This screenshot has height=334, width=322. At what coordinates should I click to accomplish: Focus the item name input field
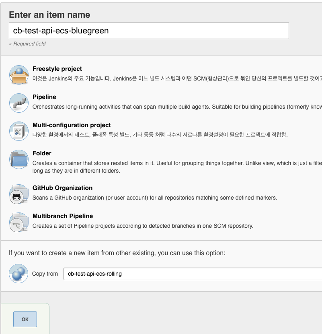pyautogui.click(x=149, y=31)
